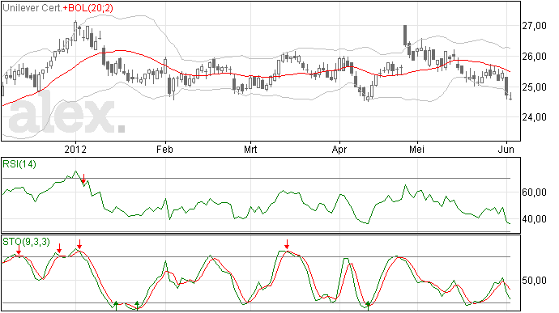Click the 60,00 RSI axis value

[534, 192]
